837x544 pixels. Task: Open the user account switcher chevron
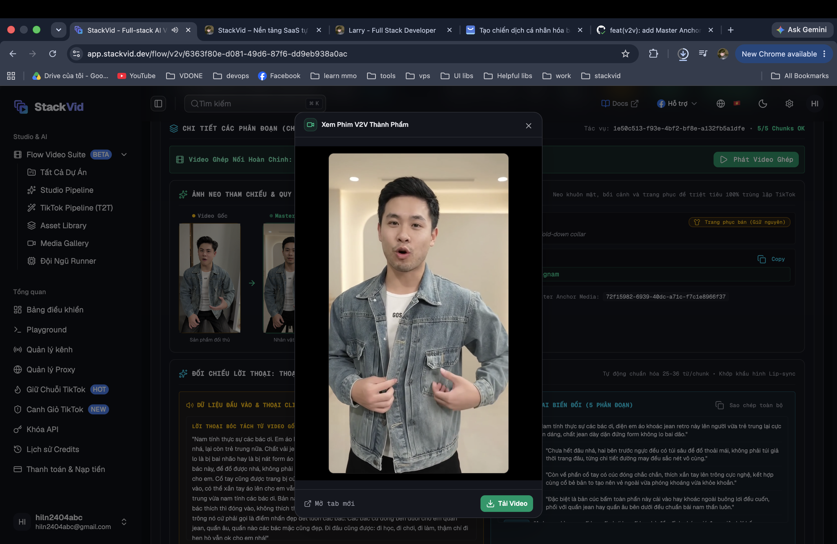tap(124, 522)
